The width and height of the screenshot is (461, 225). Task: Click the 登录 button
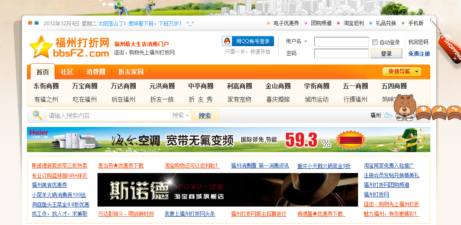pos(386,54)
